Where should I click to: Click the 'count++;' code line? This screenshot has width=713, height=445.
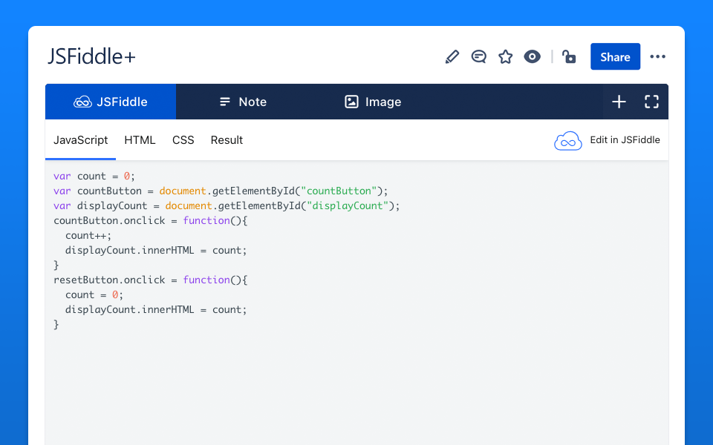click(x=88, y=236)
